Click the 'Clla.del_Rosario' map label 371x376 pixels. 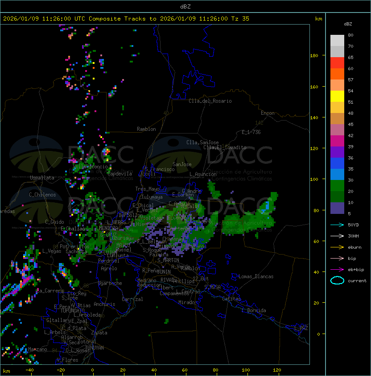tap(210, 101)
